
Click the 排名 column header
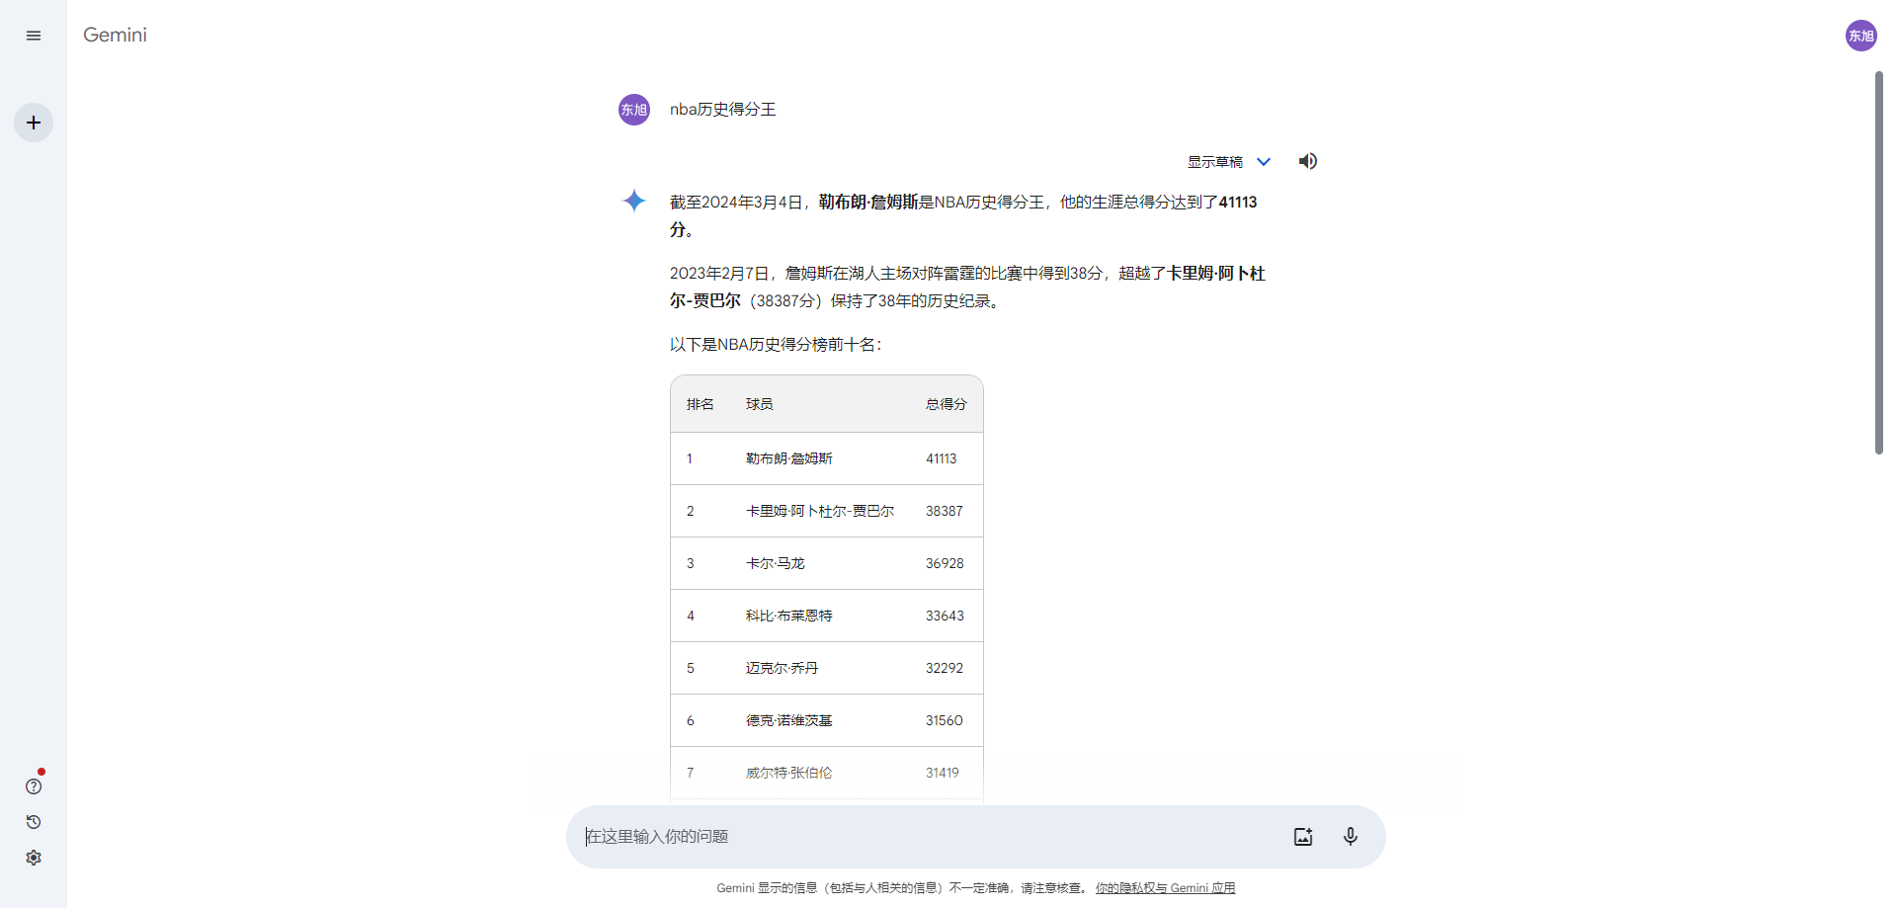701,404
